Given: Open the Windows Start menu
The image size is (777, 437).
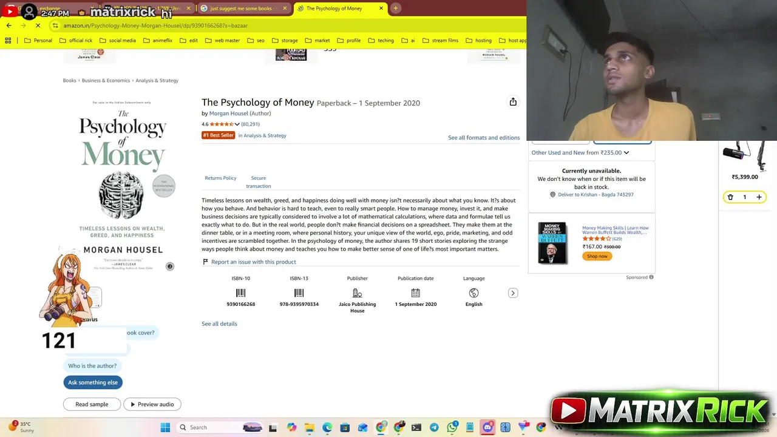Looking at the screenshot, I should coord(165,427).
